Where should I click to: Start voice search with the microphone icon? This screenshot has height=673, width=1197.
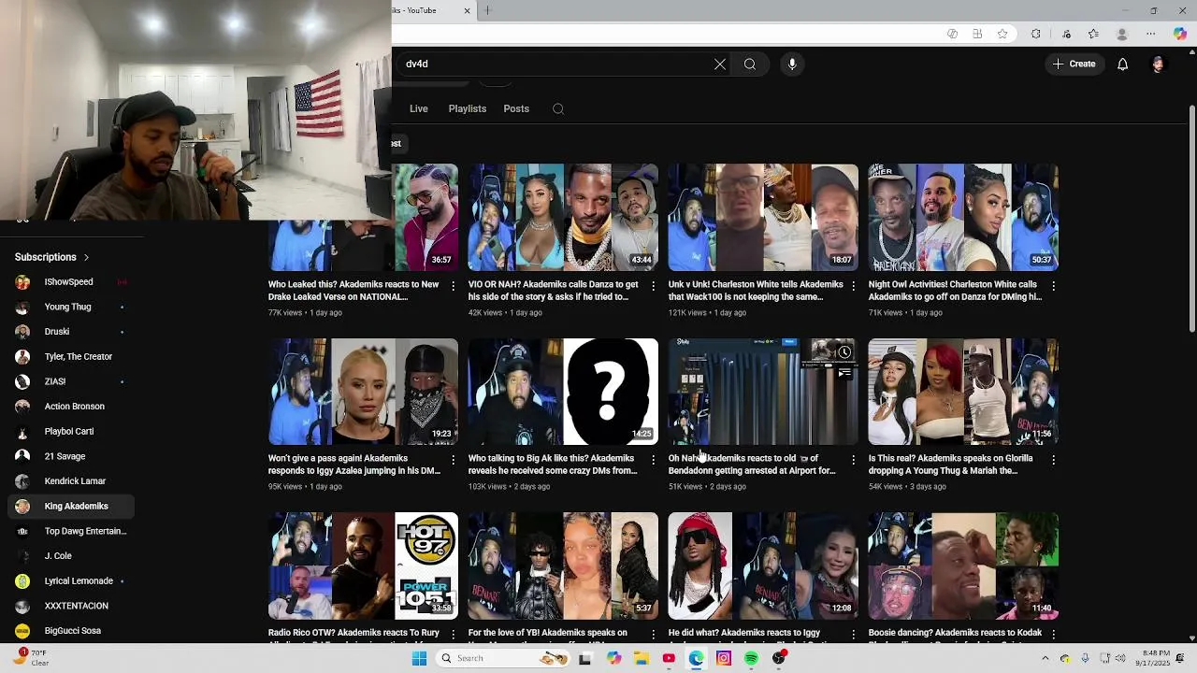point(792,64)
